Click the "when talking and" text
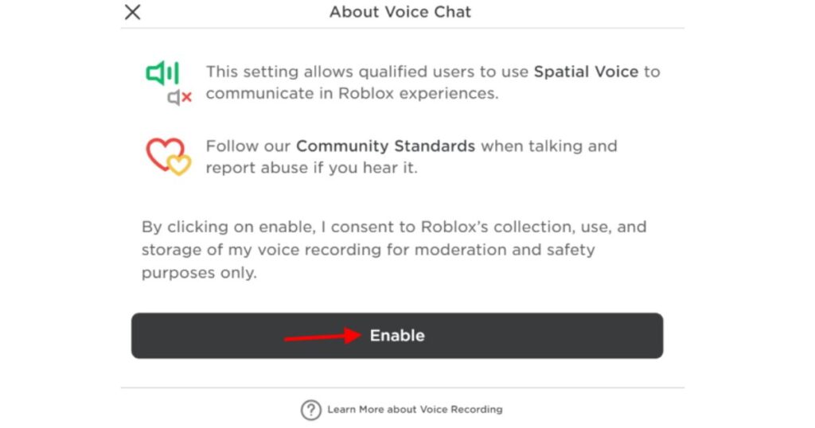 click(548, 146)
